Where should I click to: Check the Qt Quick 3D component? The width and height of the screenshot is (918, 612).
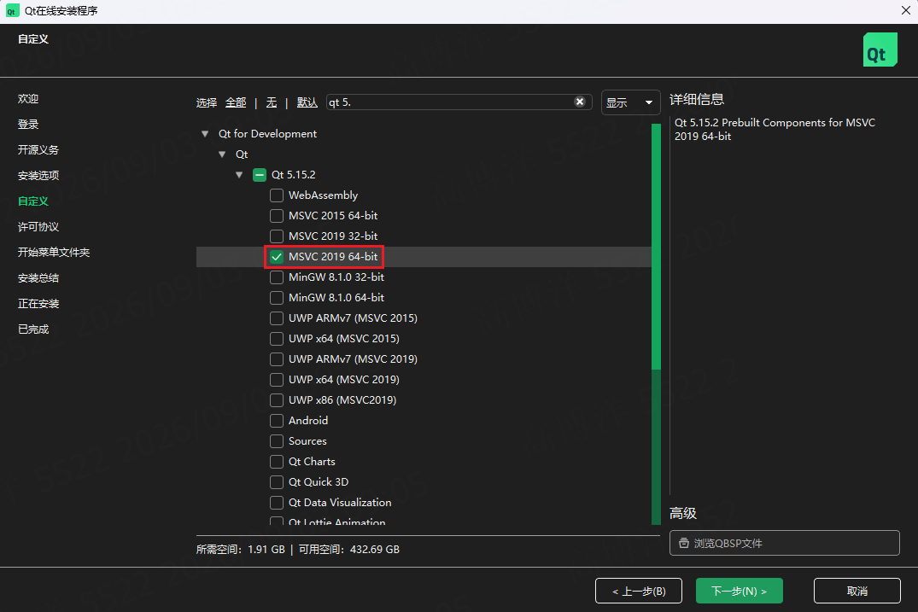(277, 482)
